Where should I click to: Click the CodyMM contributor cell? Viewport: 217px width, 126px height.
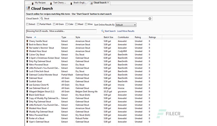122,51
